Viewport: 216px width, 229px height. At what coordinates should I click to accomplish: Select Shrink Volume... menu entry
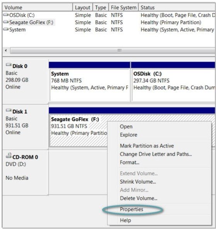point(138,182)
